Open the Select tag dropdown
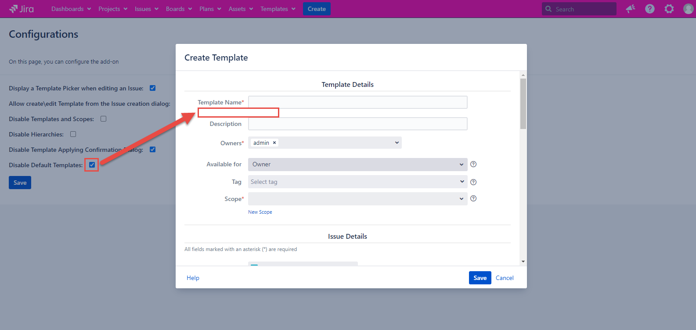The height and width of the screenshot is (330, 696). [x=357, y=182]
